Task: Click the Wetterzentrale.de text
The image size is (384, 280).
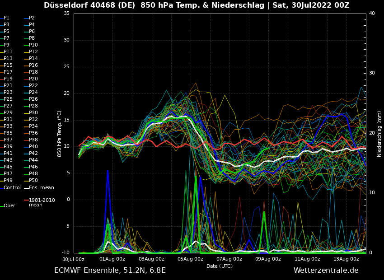Action: [326, 271]
